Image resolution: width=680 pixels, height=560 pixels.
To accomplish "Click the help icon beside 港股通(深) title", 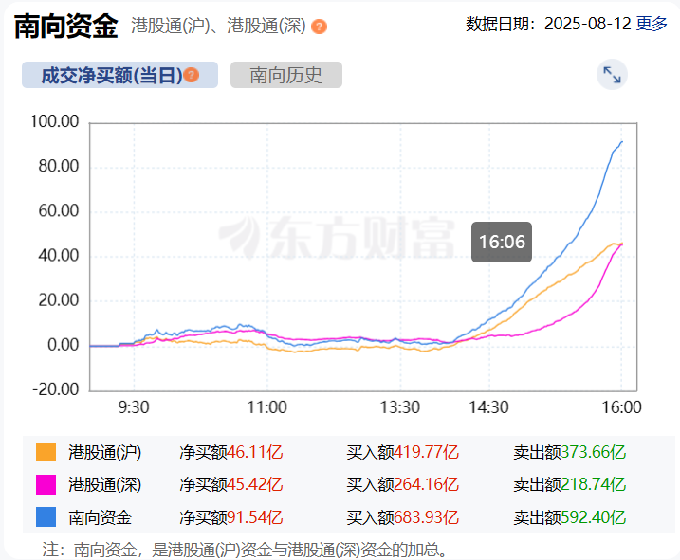I will (319, 27).
